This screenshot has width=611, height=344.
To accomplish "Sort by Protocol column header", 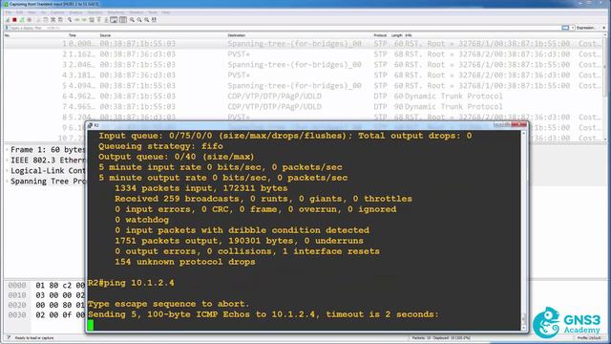I will click(380, 35).
